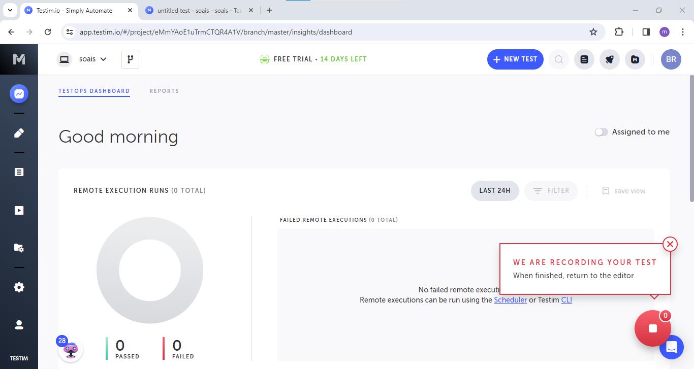Click the page vertical scrollbar
This screenshot has height=369, width=694.
pos(691,137)
